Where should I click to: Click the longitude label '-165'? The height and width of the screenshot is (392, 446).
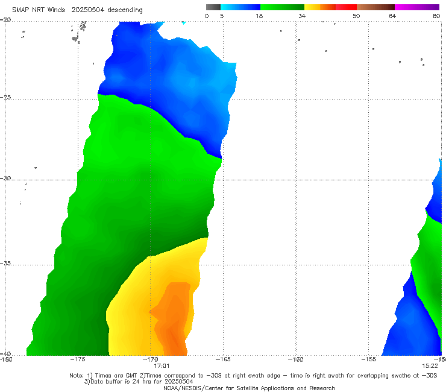223,359
